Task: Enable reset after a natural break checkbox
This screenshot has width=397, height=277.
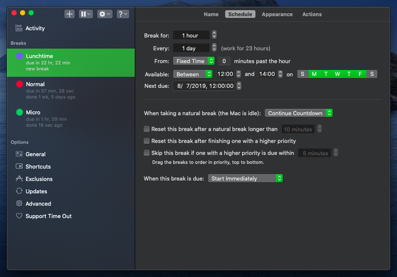Action: pos(147,129)
